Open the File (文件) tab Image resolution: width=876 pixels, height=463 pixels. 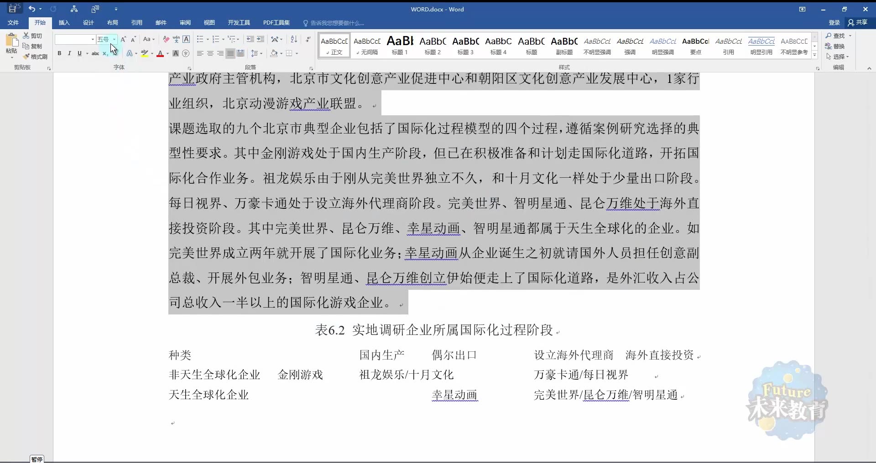pyautogui.click(x=13, y=23)
